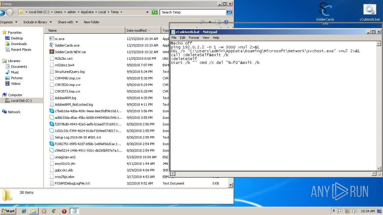This screenshot has height=215, width=383.
Task: Open the address bar history dropdown
Action: pos(147,12)
